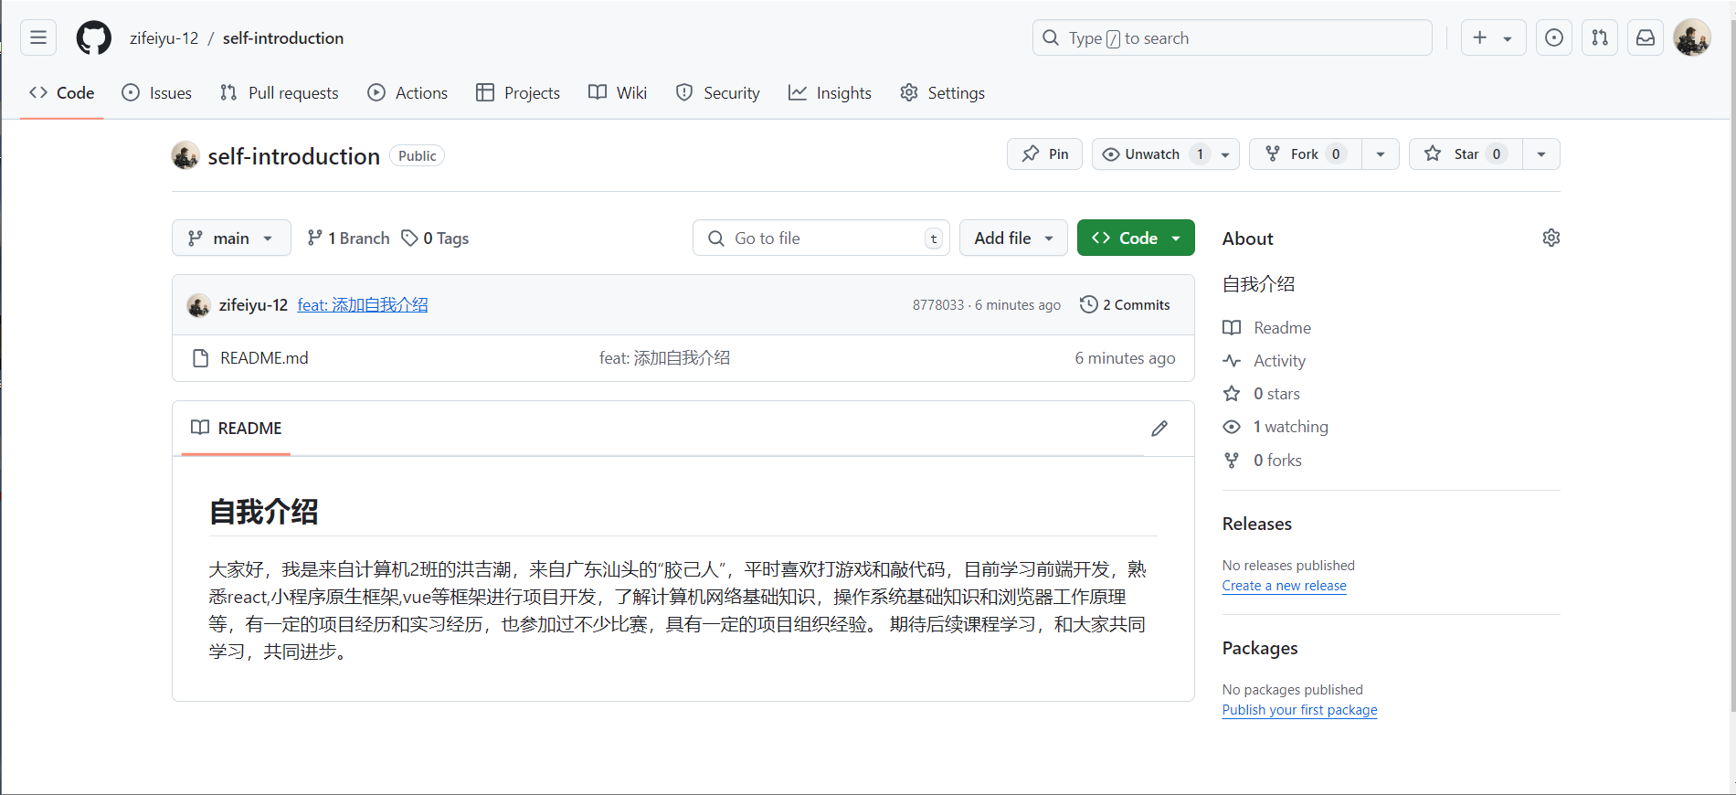Switch to the Projects tab
Image resolution: width=1736 pixels, height=795 pixels.
(x=518, y=92)
